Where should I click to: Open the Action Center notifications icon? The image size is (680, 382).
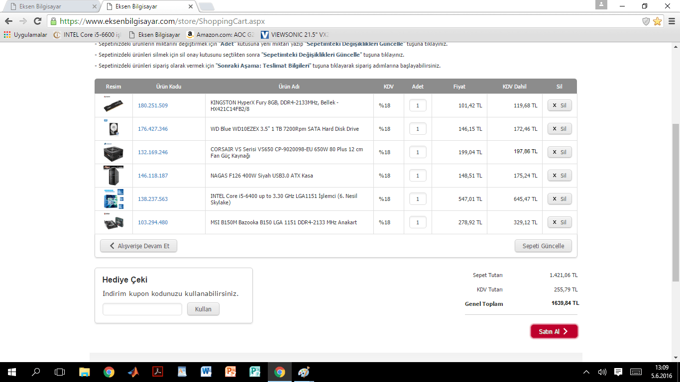pyautogui.click(x=618, y=372)
